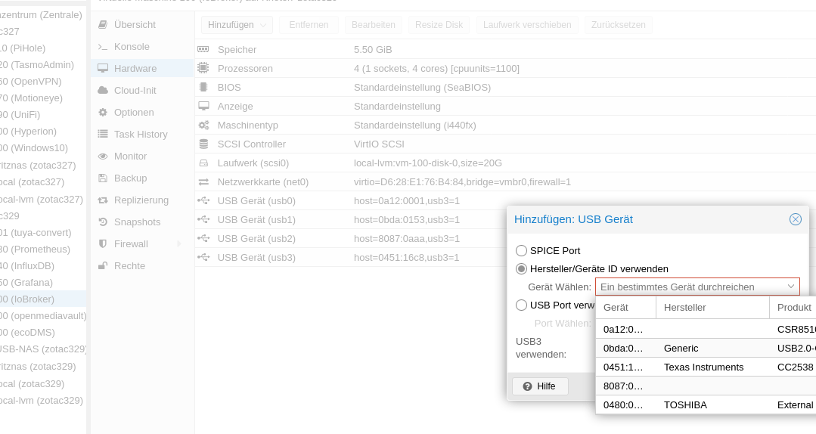
Task: Select the Netzwerkkarte (net0) hardware row
Action: (505, 181)
